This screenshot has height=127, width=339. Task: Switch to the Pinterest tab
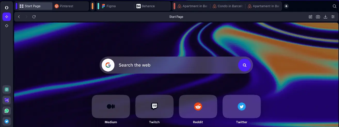pyautogui.click(x=71, y=6)
